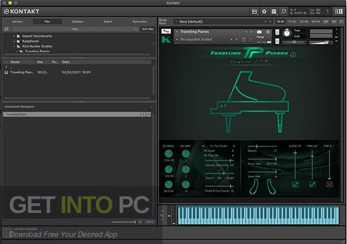Open the Yamaha C7 piano selector arrow

click(266, 61)
